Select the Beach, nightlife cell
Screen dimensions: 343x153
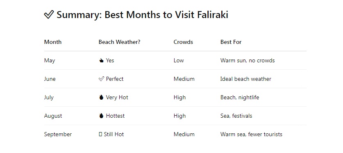[x=240, y=97]
